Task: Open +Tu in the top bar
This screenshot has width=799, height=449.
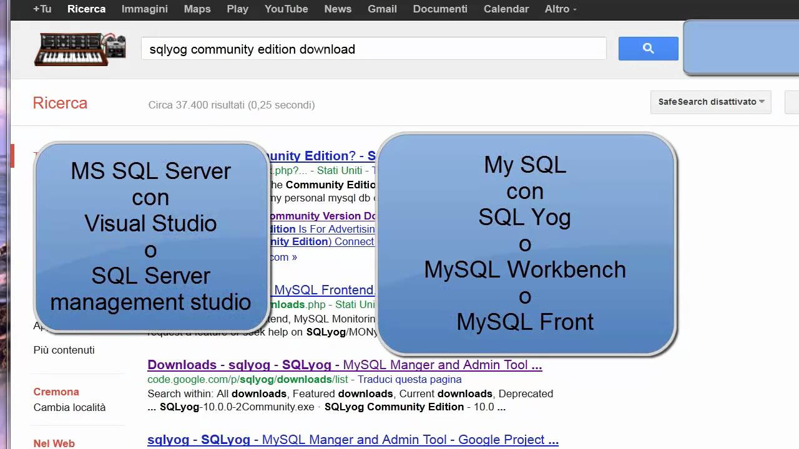Action: [42, 9]
